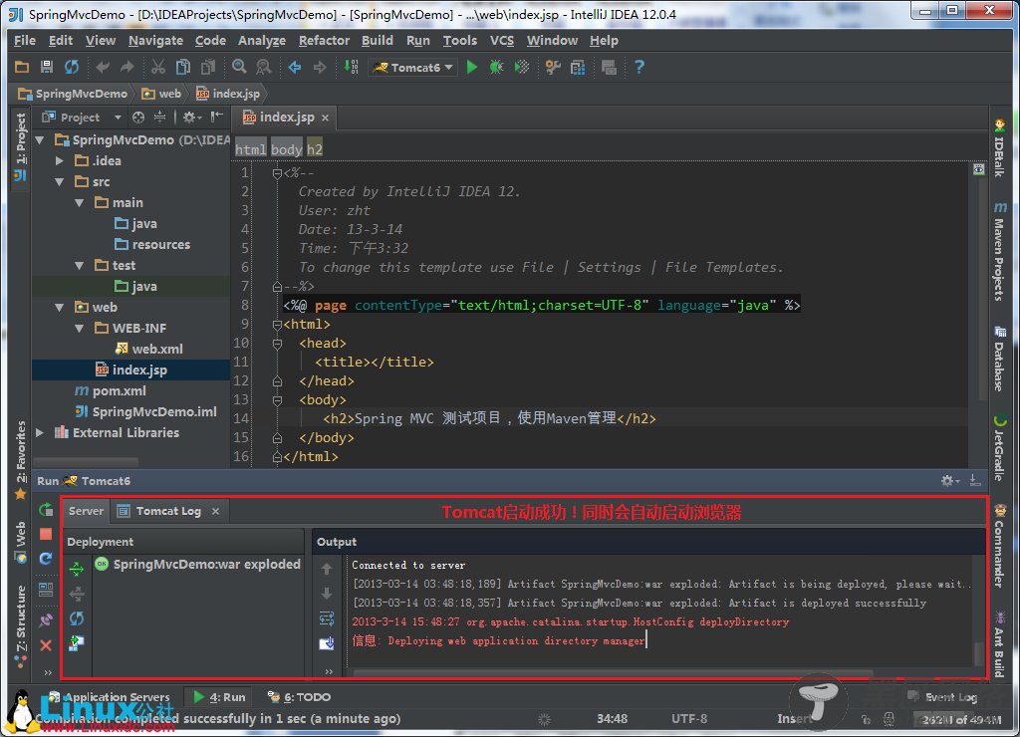Image resolution: width=1020 pixels, height=737 pixels.
Task: Click the Back navigation arrow
Action: (295, 67)
